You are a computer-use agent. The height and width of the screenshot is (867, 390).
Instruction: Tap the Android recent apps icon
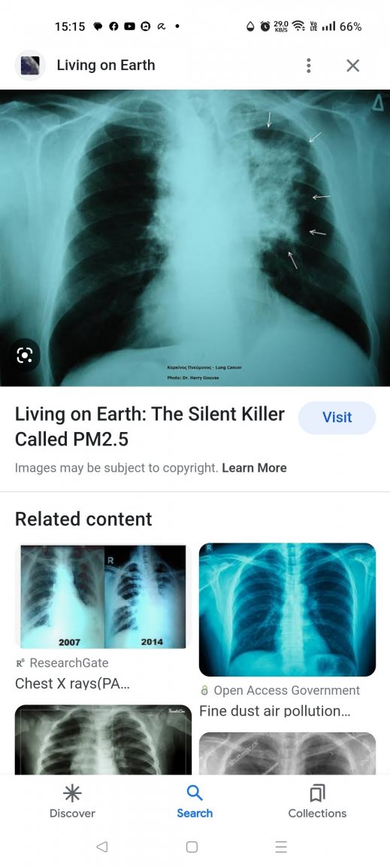[x=280, y=847]
